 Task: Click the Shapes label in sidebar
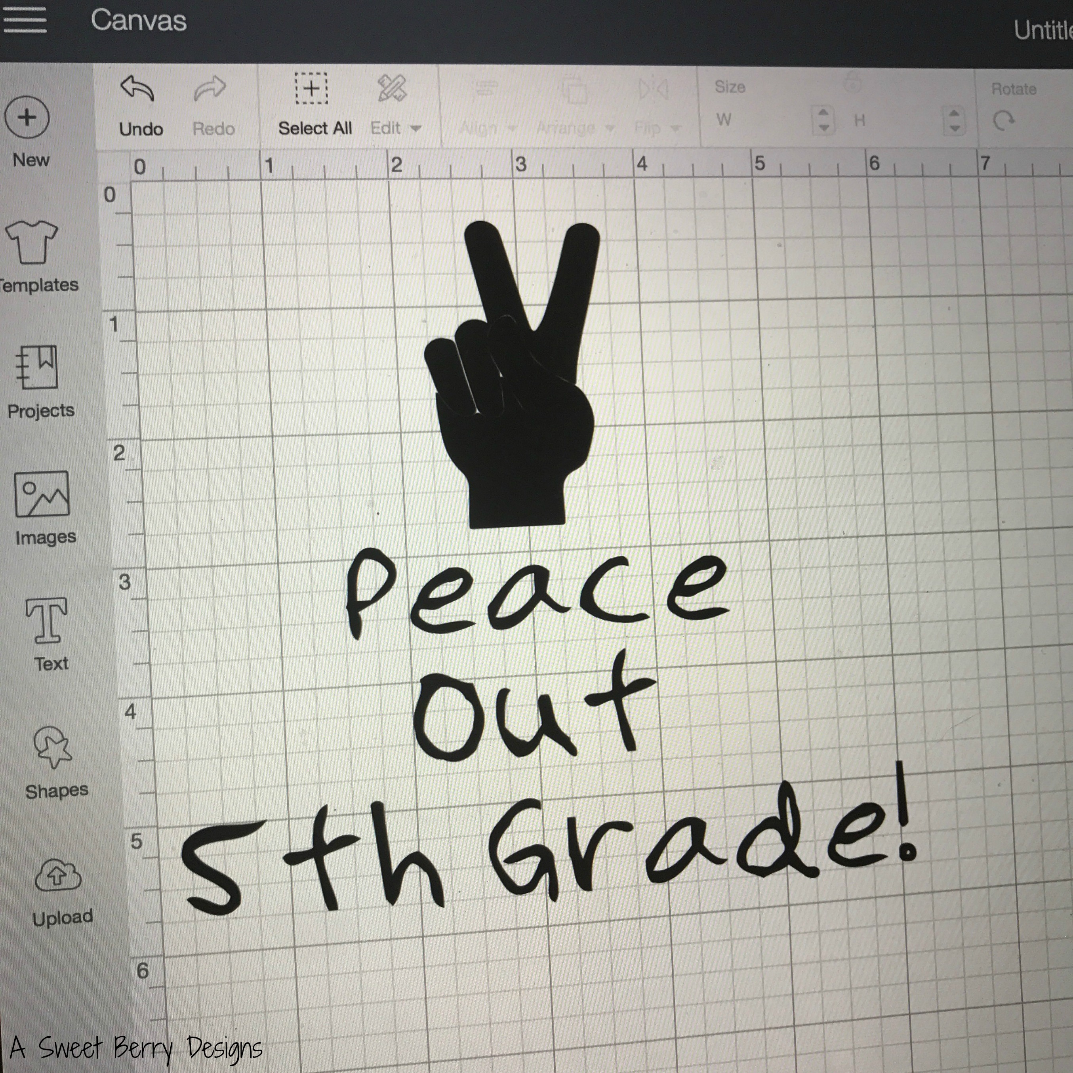[57, 790]
